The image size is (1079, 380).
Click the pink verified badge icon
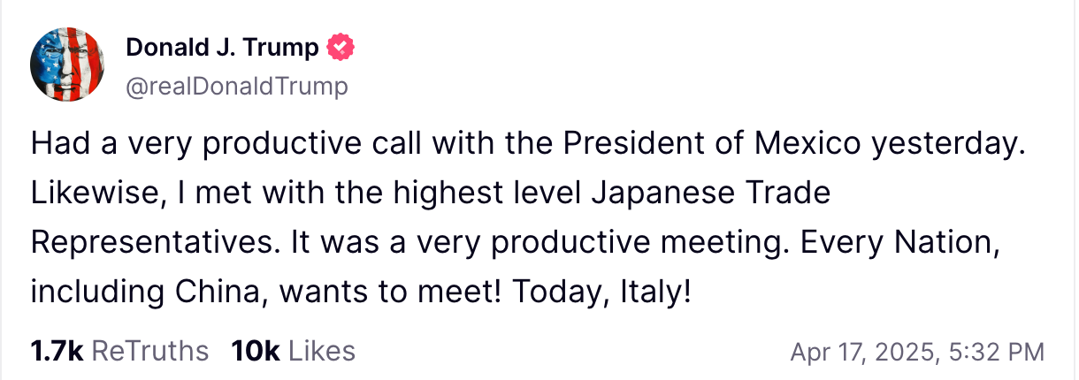pyautogui.click(x=341, y=47)
